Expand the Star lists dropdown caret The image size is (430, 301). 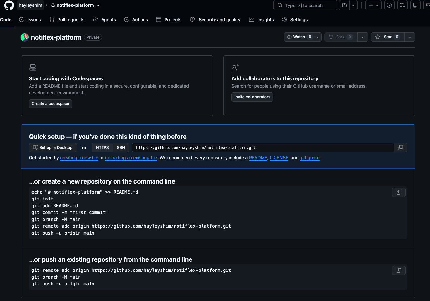(410, 37)
